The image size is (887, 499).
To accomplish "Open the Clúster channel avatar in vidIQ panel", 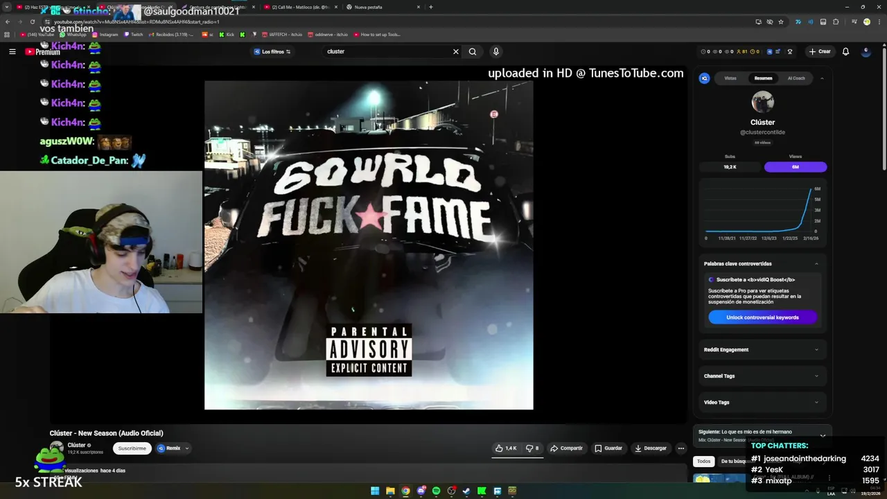I will [762, 102].
